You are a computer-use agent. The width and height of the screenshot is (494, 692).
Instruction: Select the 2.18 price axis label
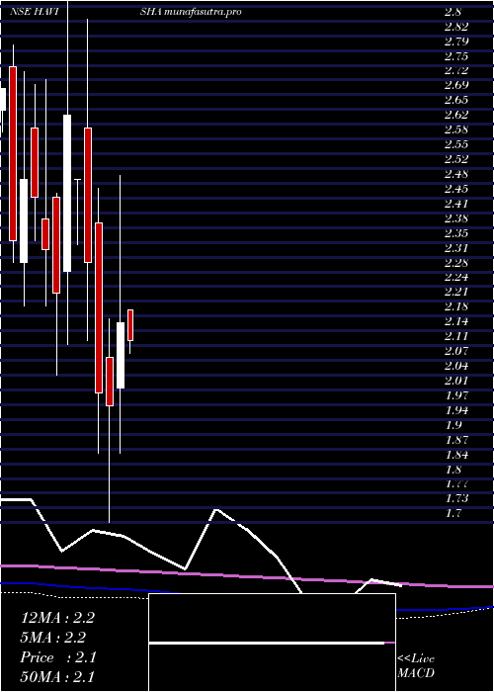click(x=456, y=306)
